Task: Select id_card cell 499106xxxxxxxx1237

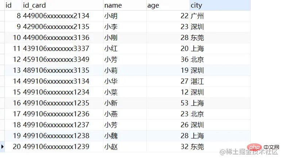Action: coord(63,125)
